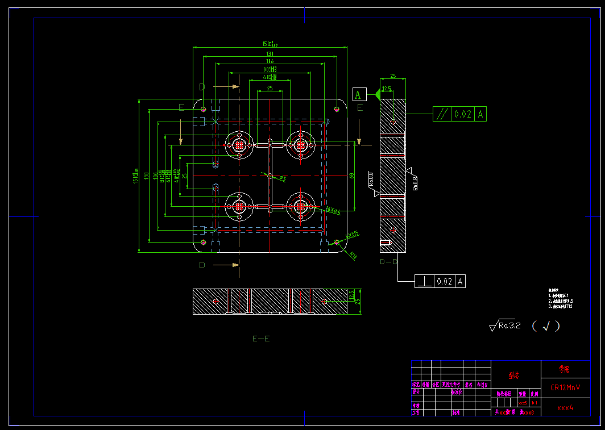This screenshot has height=430, width=605.
Task: Select the 116 horizontal dimension text
Action: tap(270, 61)
